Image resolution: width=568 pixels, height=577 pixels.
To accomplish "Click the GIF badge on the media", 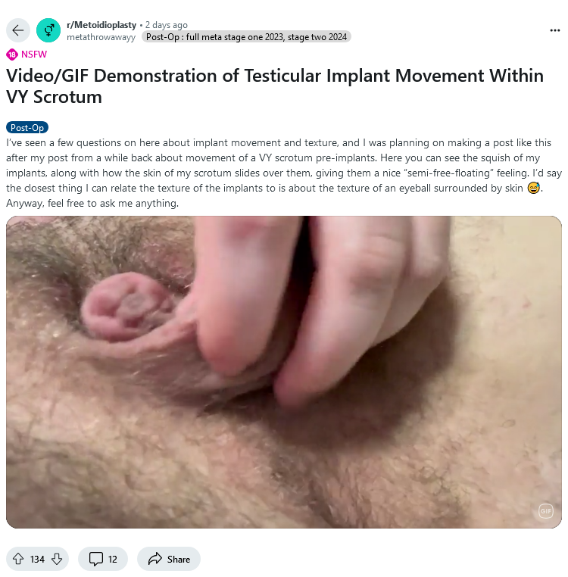I will point(545,511).
